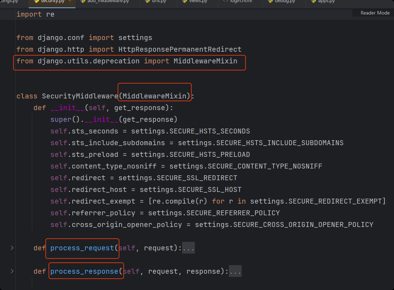Close the security.py tab
The height and width of the screenshot is (290, 394).
point(70,1)
